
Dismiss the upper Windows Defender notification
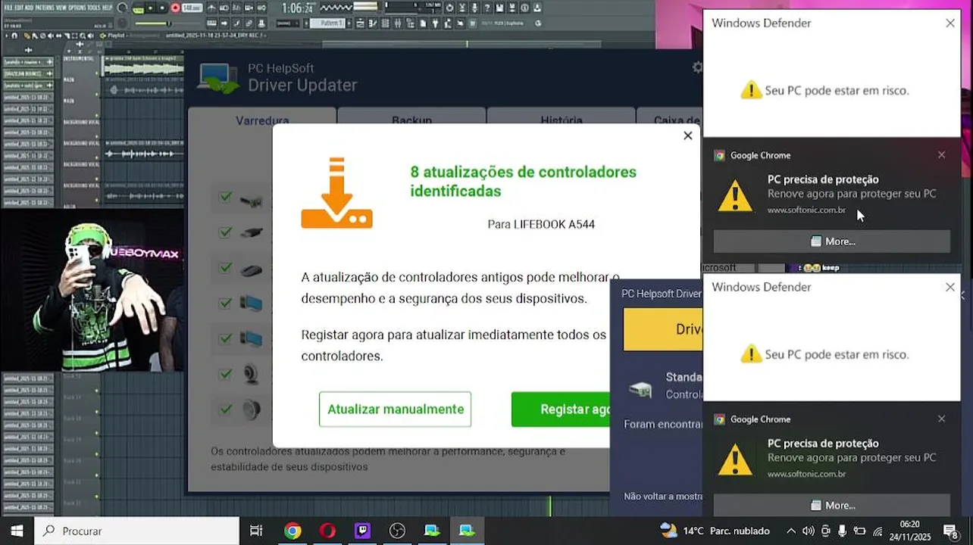[950, 23]
